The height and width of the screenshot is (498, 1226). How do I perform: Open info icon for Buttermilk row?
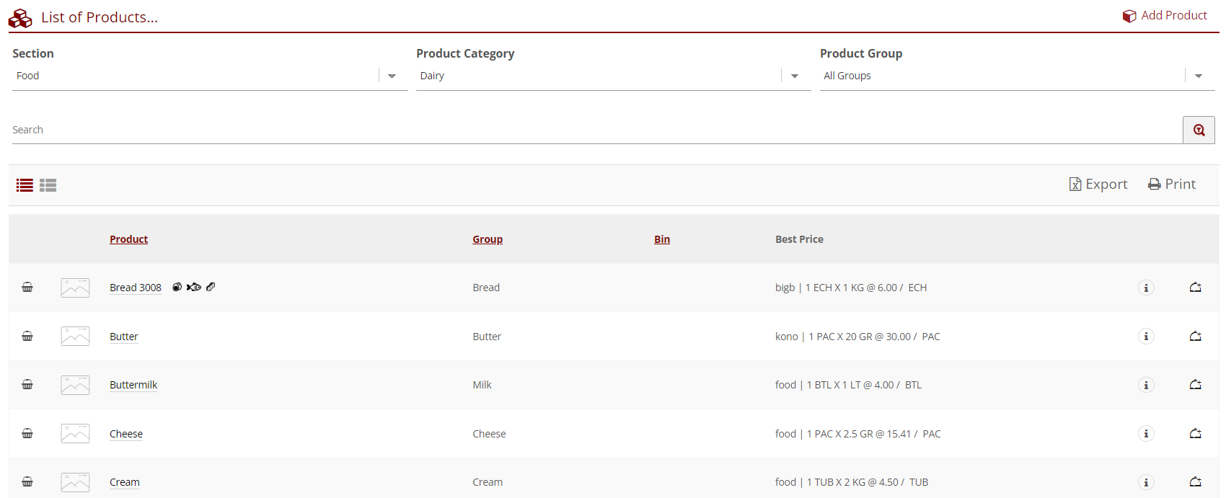coord(1146,385)
